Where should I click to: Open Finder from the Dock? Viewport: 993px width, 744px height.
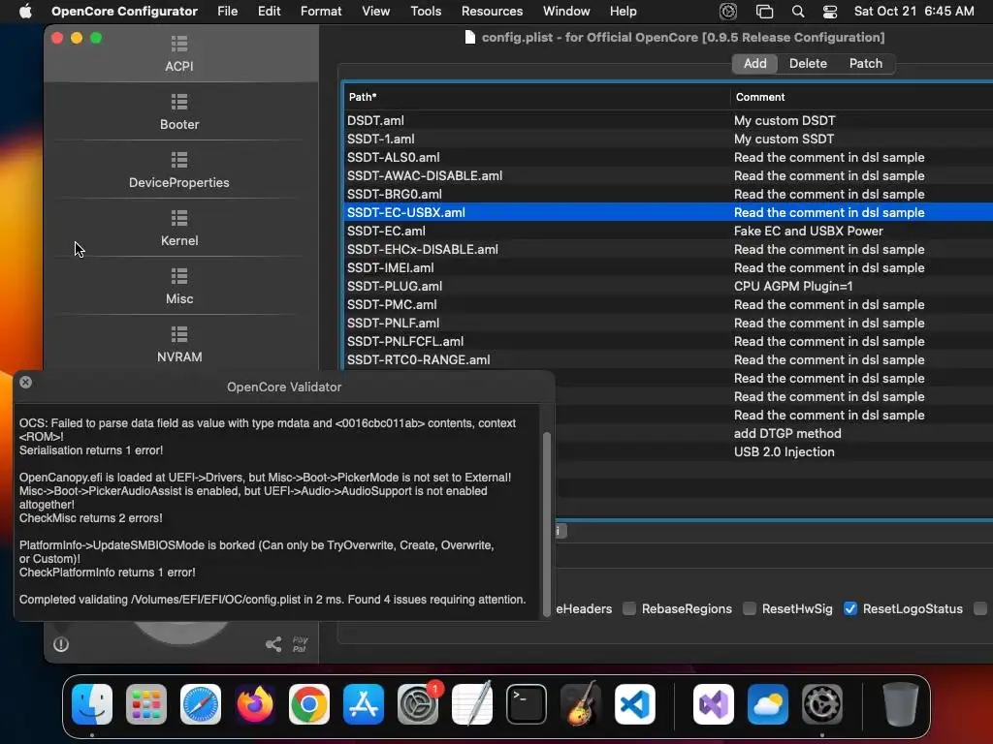[x=92, y=704]
